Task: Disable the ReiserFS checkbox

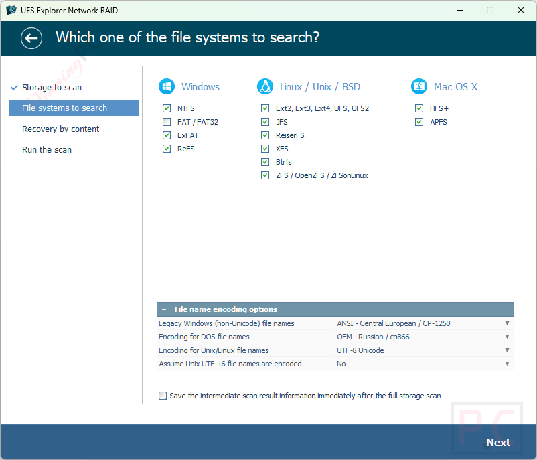Action: [265, 135]
